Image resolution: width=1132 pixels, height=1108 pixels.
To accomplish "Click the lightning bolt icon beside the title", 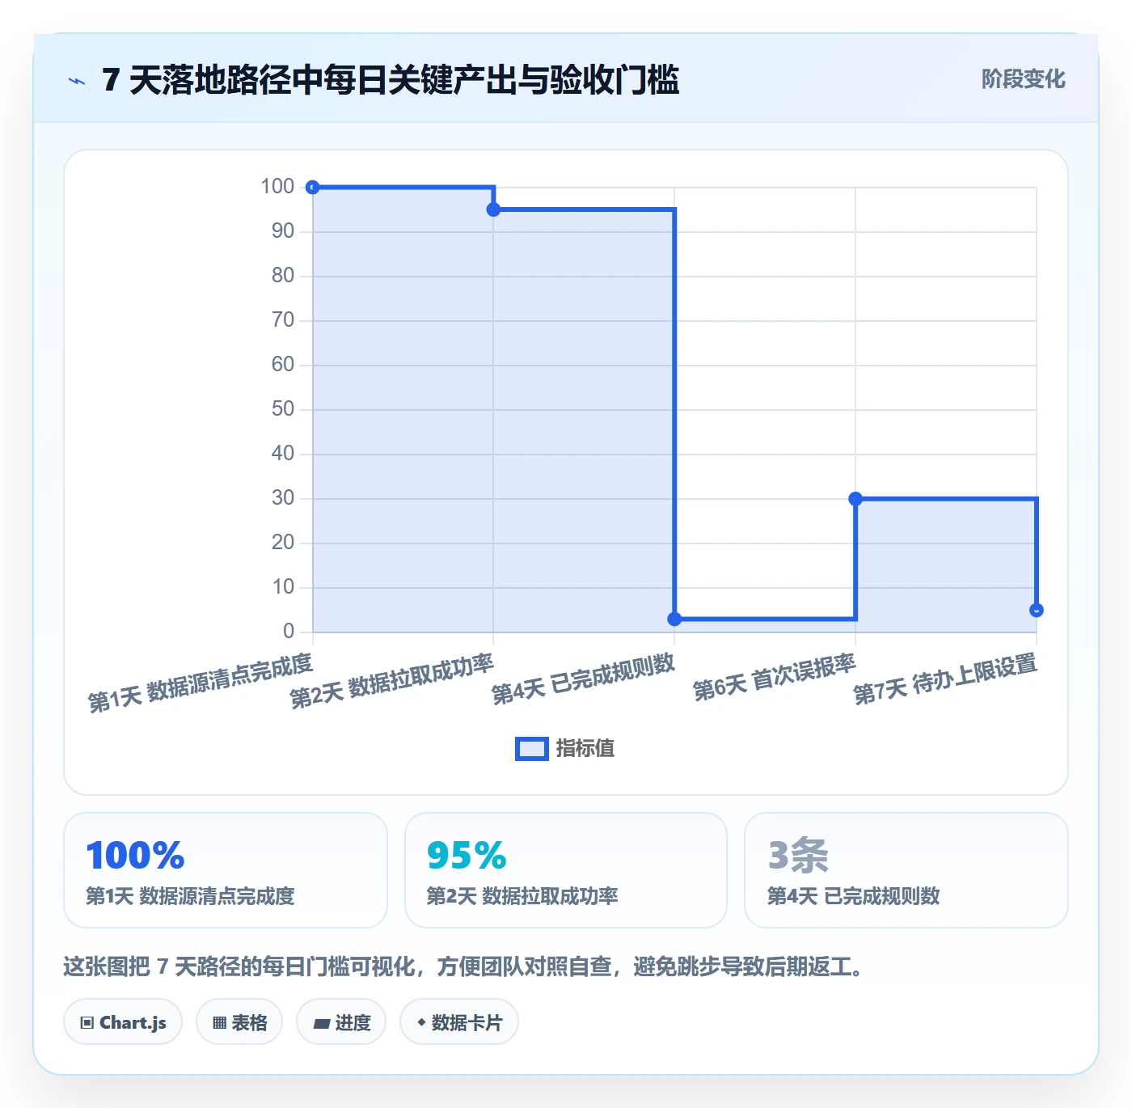I will [x=77, y=81].
